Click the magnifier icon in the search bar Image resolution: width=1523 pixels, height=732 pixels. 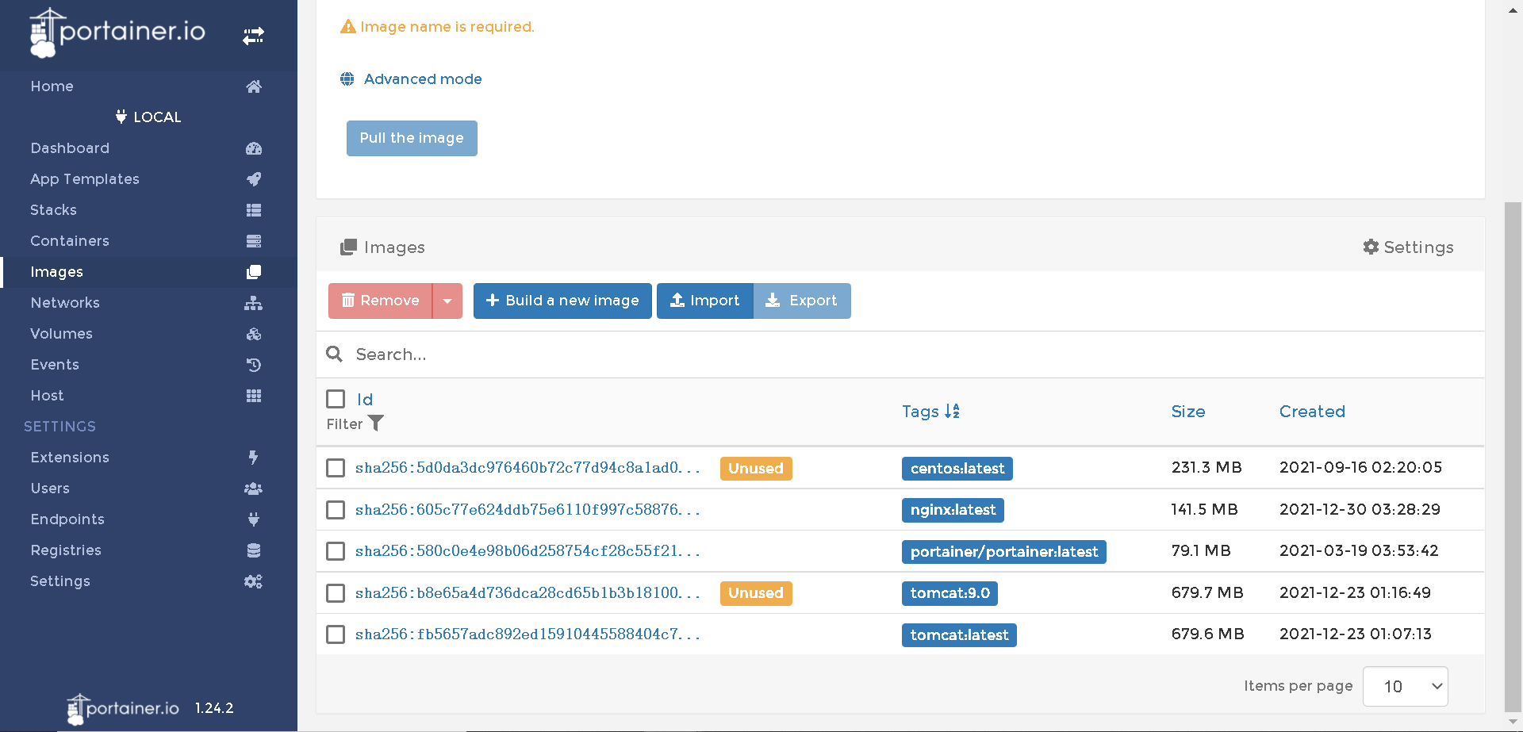tap(335, 354)
